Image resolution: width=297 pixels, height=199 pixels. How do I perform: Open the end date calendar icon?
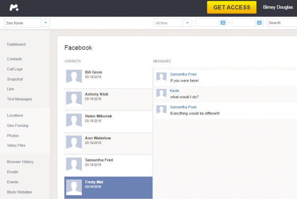click(x=260, y=22)
